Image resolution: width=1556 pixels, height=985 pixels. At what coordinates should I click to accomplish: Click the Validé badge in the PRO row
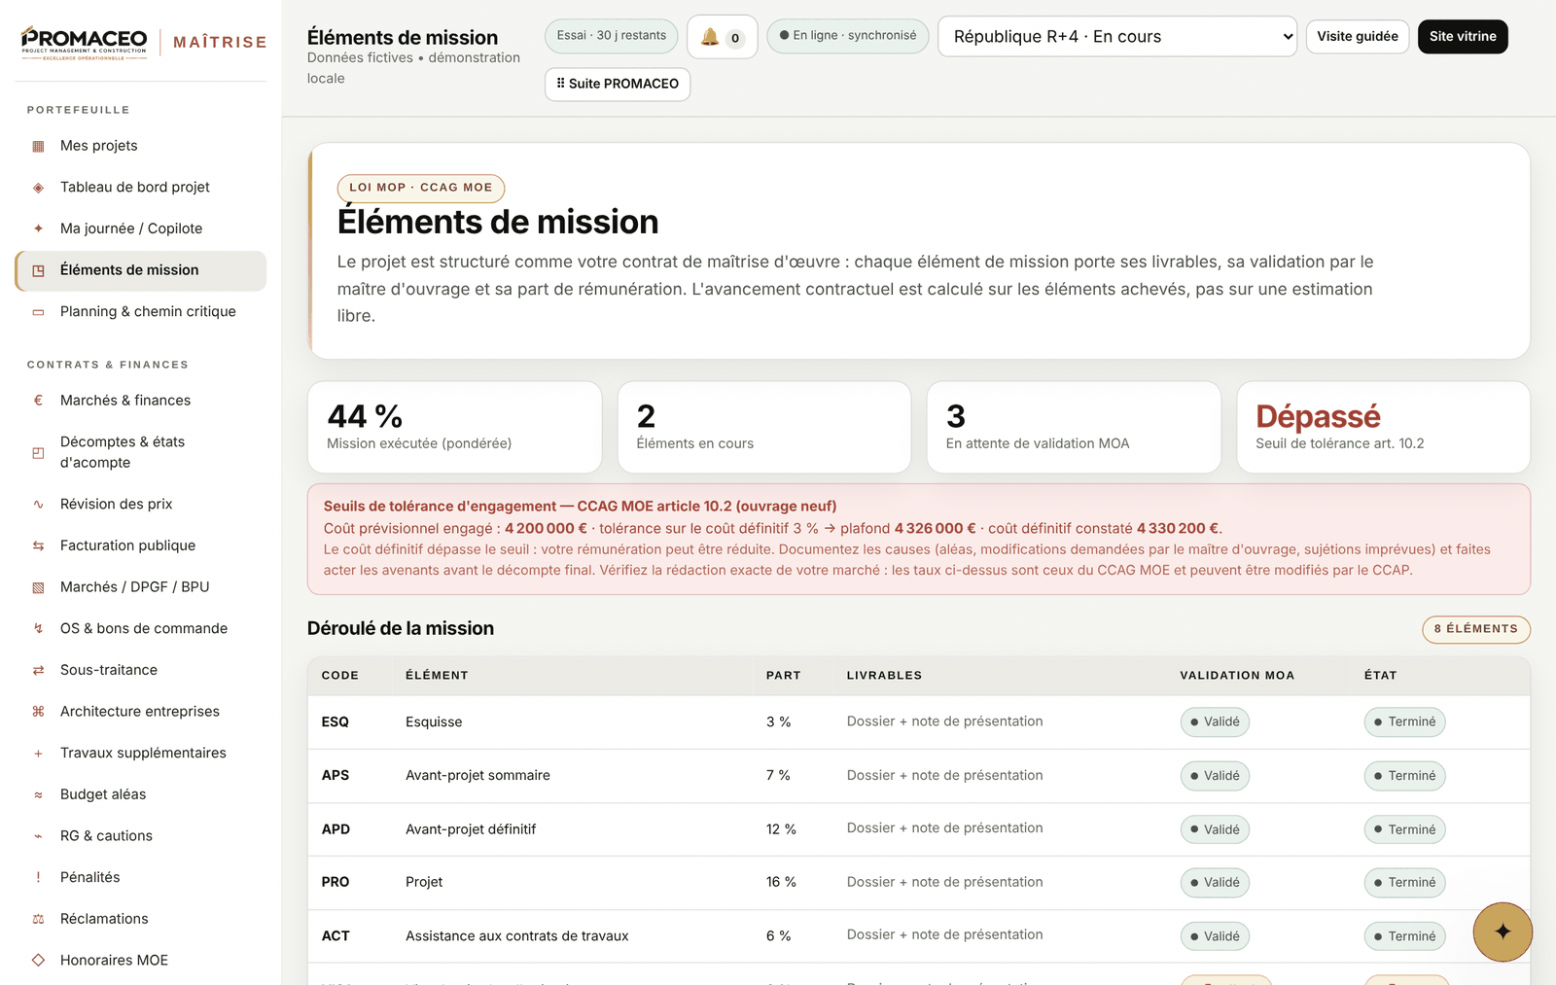1215,883
